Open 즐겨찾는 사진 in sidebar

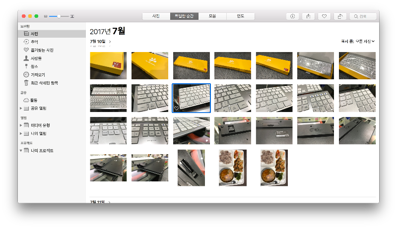[x=52, y=50]
